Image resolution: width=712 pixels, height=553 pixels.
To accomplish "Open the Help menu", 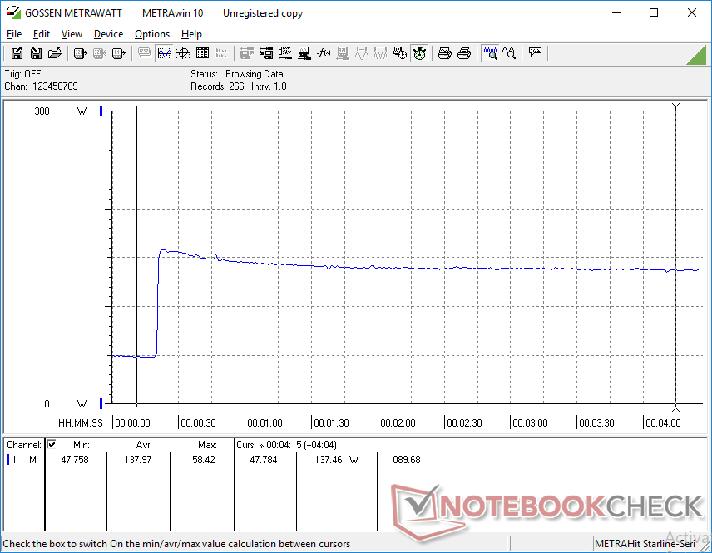I will [x=191, y=34].
